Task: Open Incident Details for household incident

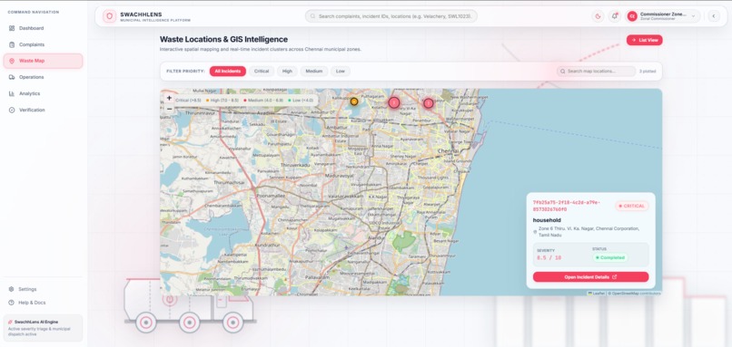Action: click(x=590, y=277)
